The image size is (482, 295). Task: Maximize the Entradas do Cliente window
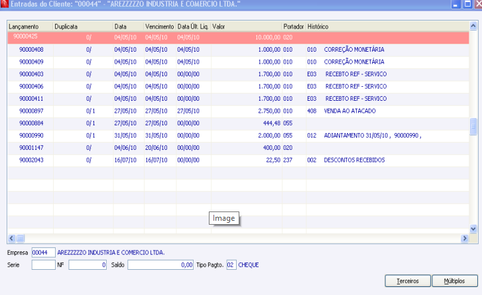click(x=467, y=4)
